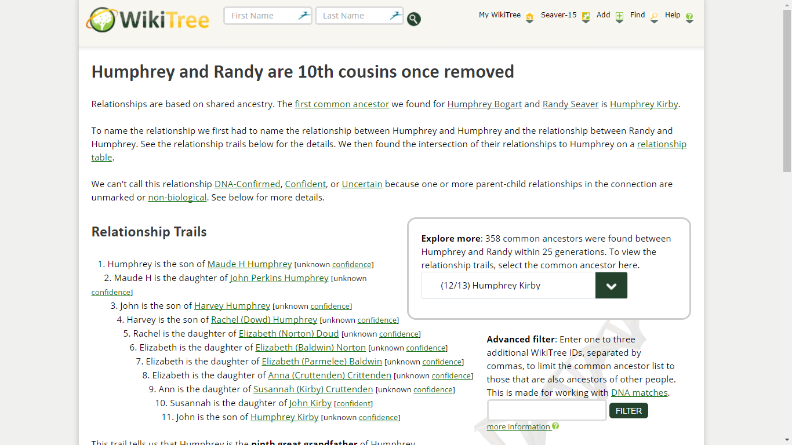Viewport: 792px width, 445px height.
Task: Click the Help question mark icon
Action: coord(689,17)
